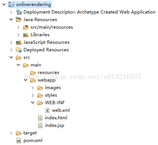Expand the Libraries node
This screenshot has height=145, width=158.
19,35
